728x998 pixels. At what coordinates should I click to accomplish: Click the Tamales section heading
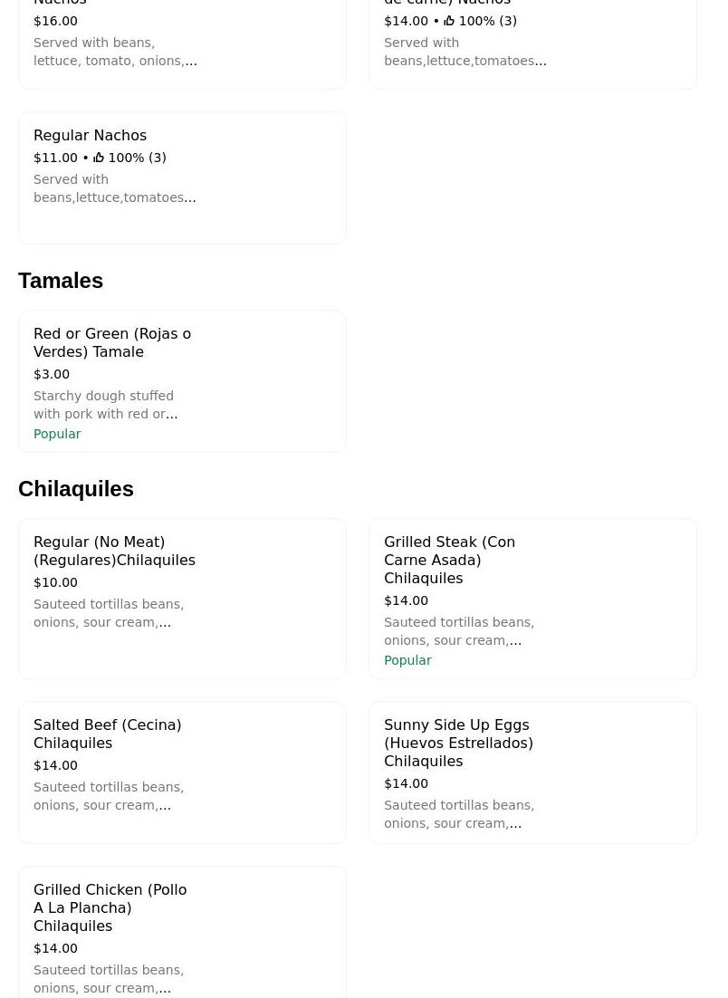pyautogui.click(x=61, y=281)
